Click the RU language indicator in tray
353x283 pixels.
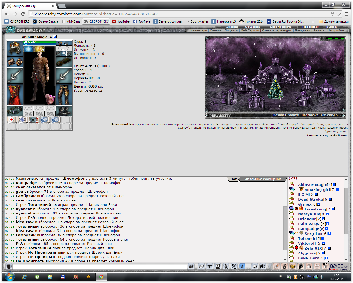click(x=281, y=276)
